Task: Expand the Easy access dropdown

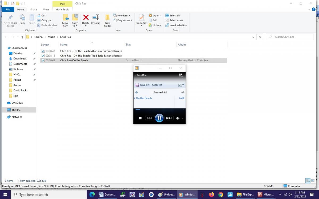Action: point(123,20)
